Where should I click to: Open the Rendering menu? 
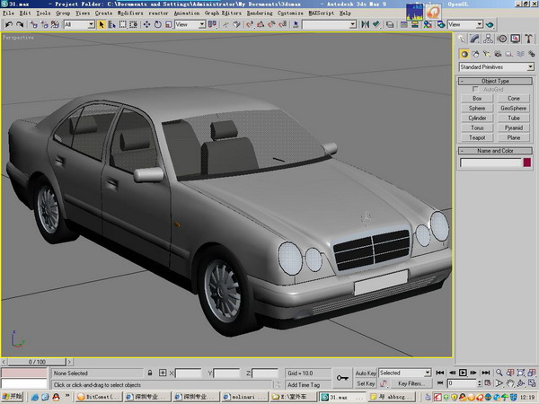point(260,13)
